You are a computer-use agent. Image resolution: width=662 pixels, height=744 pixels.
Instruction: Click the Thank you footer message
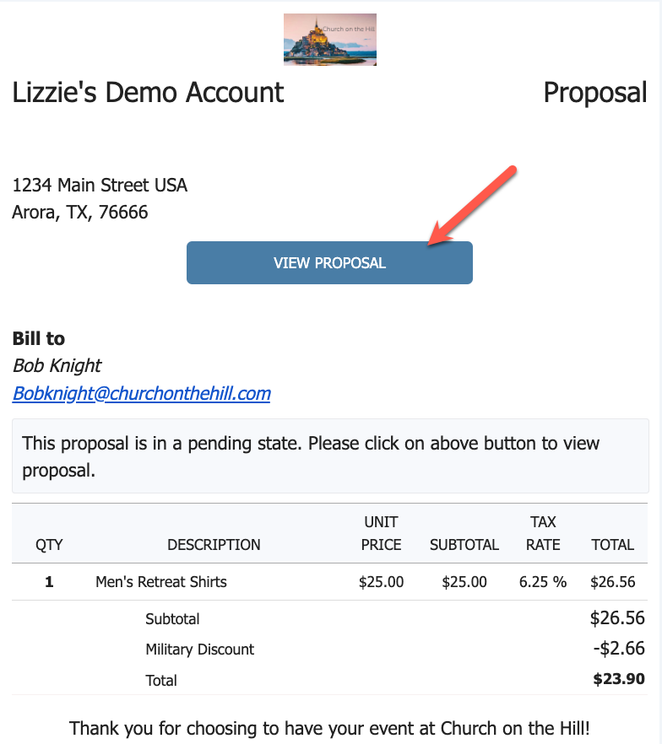pyautogui.click(x=329, y=727)
